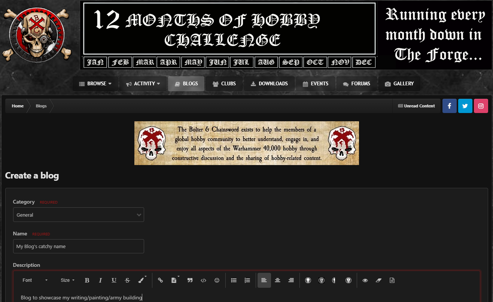
Task: Open the emoji picker
Action: [217, 280]
